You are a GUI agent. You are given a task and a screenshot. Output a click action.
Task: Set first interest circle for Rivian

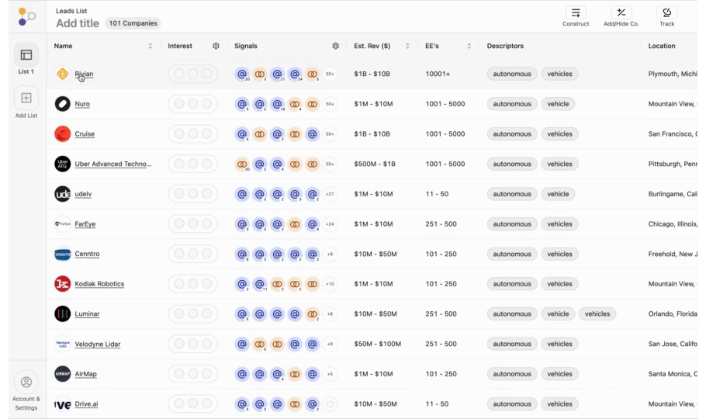pyautogui.click(x=179, y=74)
